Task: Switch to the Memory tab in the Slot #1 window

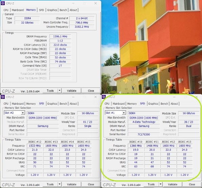Action: tap(132, 104)
